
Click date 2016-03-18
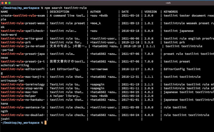[x=130, y=31]
